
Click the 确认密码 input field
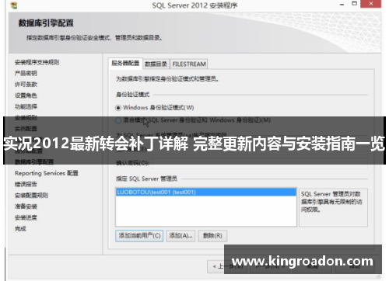260,163
